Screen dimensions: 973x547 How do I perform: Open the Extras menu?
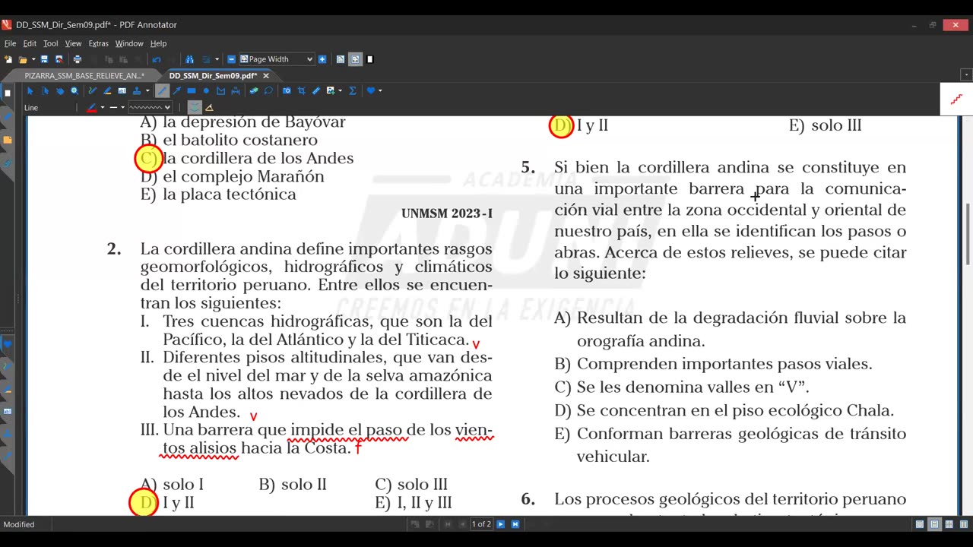pyautogui.click(x=98, y=43)
